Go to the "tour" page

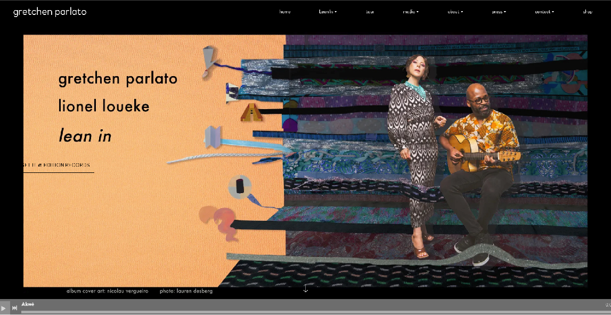pos(370,11)
